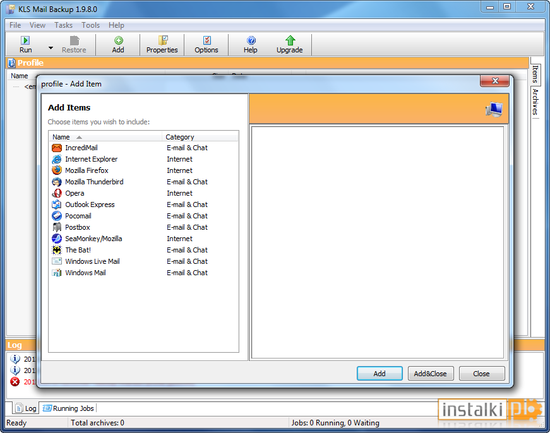The width and height of the screenshot is (550, 433).
Task: Click the green Add toolbar icon
Action: tap(119, 40)
